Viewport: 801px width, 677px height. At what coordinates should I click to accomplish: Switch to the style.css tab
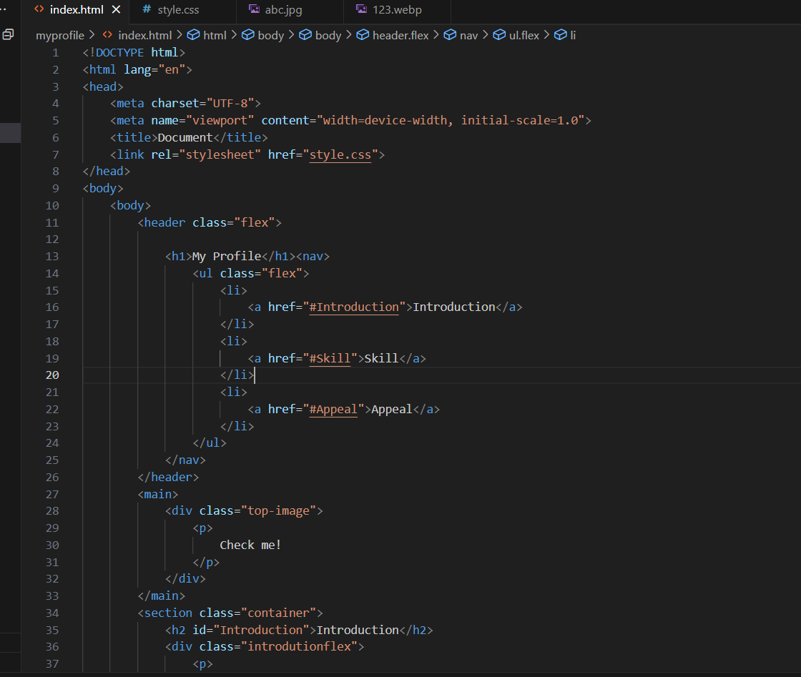tap(178, 9)
